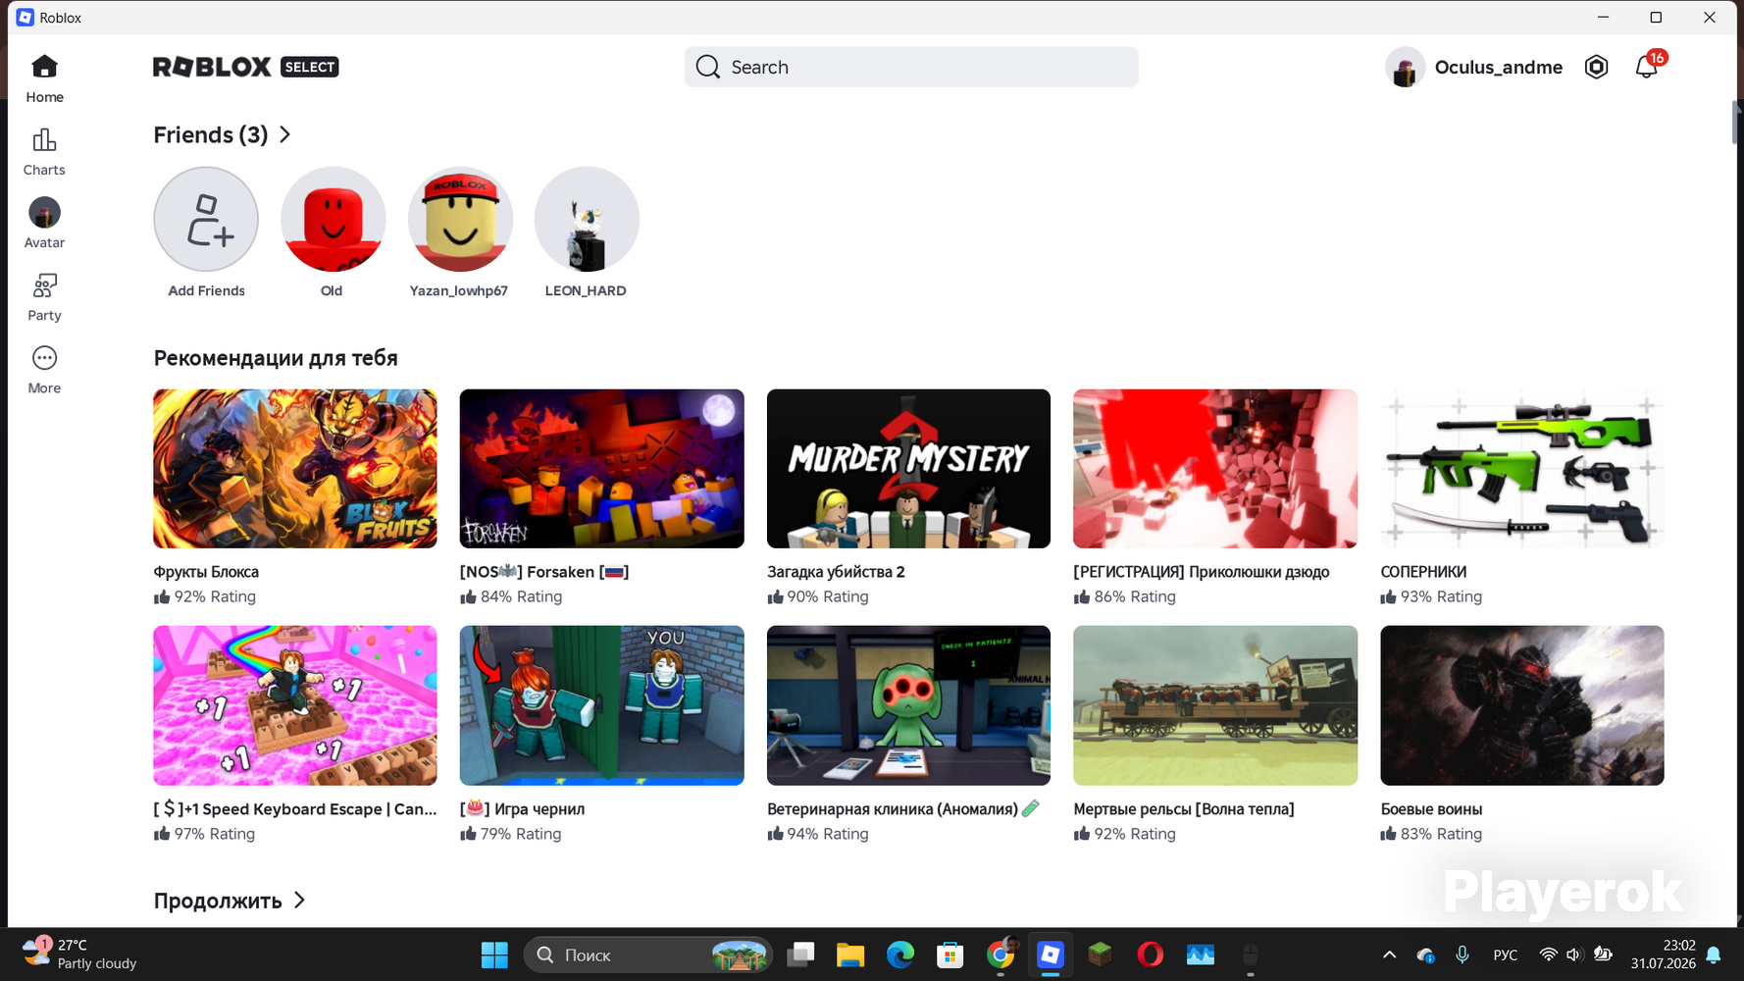Open the Blox Fruits game thumbnail
Viewport: 1744px width, 981px height.
295,469
